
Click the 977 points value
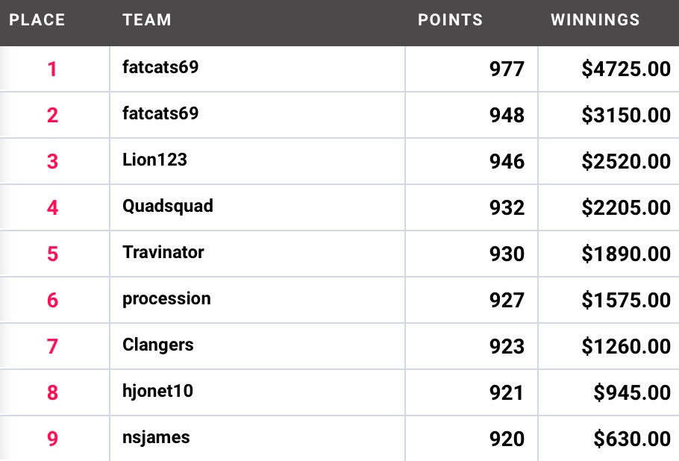pyautogui.click(x=507, y=69)
